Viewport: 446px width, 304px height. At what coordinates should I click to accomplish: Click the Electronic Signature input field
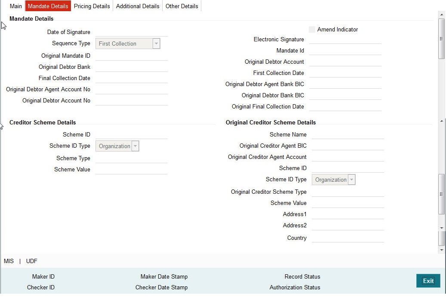[345, 40]
